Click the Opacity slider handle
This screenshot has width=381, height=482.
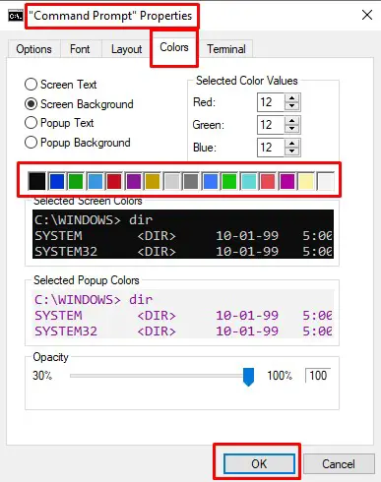point(248,377)
